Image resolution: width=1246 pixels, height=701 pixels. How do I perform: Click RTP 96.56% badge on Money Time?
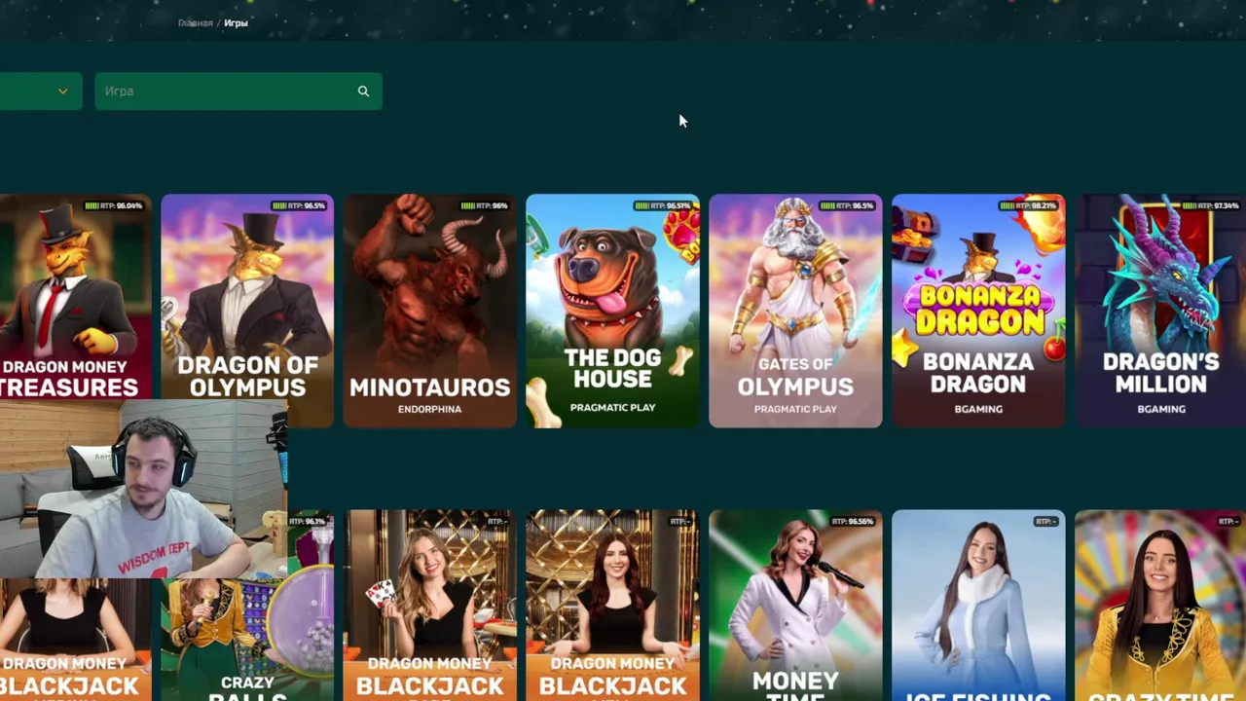[x=853, y=522]
